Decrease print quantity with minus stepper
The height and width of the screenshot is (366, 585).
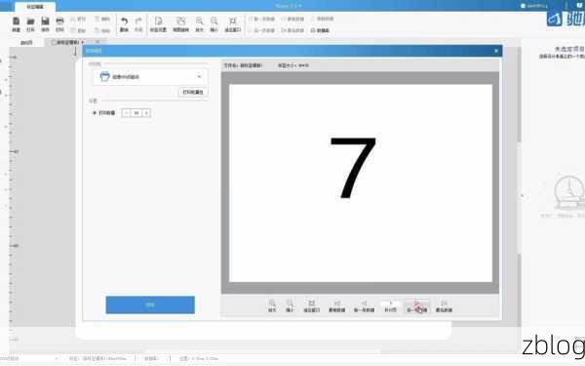pos(127,113)
